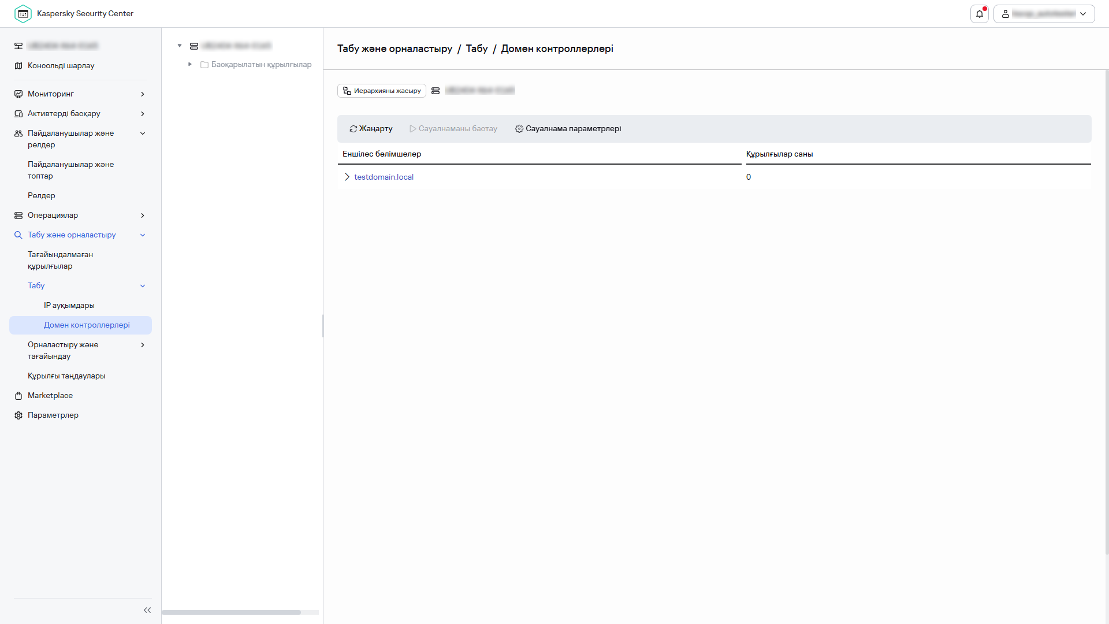Viewport: 1109px width, 624px height.
Task: Click the tree panel horizontal scrollbar
Action: click(x=231, y=612)
